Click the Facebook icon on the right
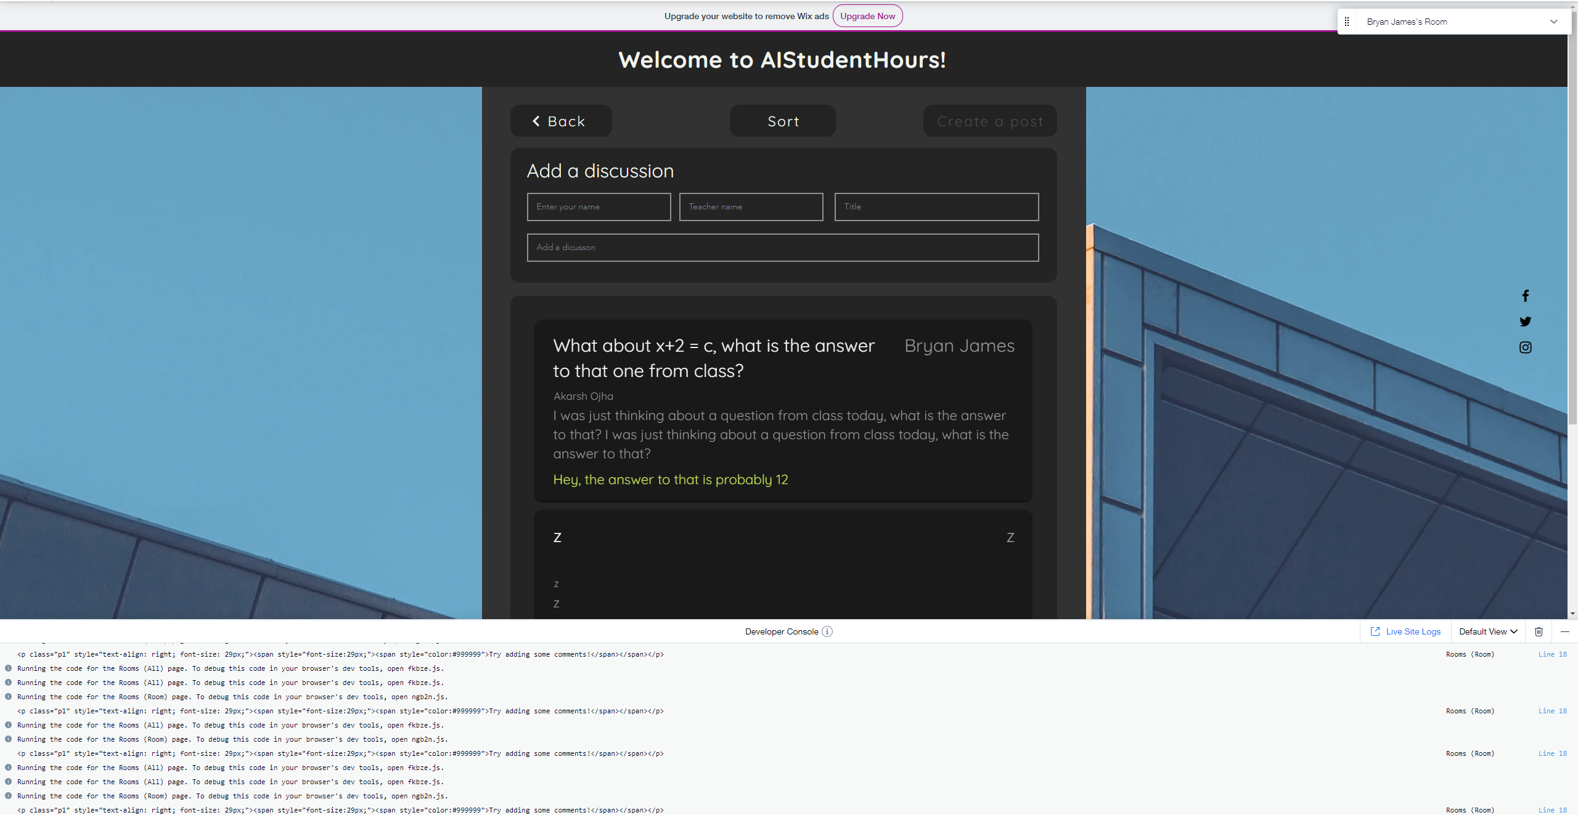Image resolution: width=1578 pixels, height=815 pixels. [1525, 296]
